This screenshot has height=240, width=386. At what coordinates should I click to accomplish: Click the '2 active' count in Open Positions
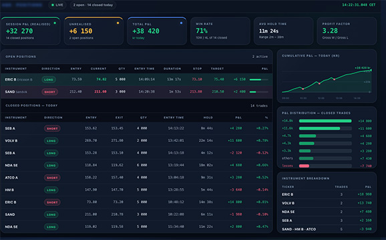tap(260, 57)
